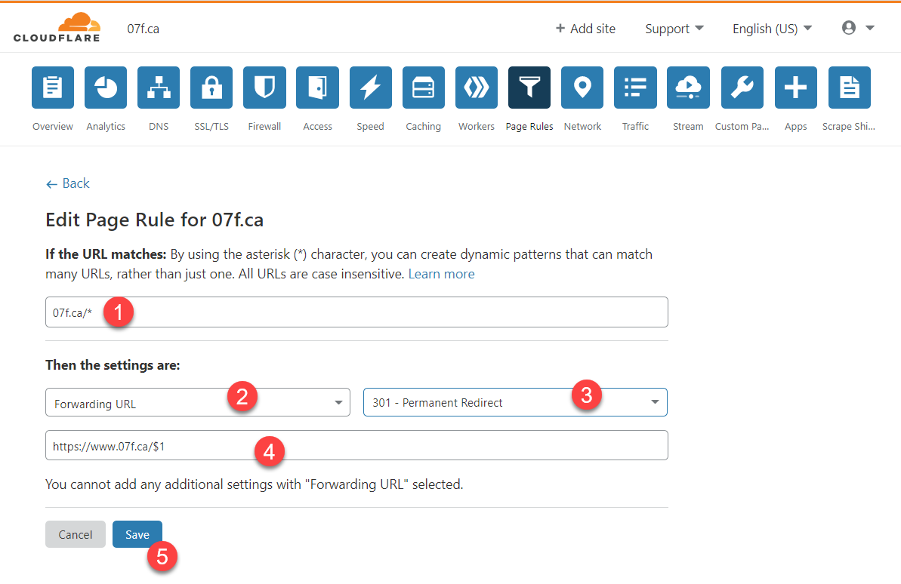Click the Cloudflare logo
The width and height of the screenshot is (901, 584).
click(x=57, y=28)
